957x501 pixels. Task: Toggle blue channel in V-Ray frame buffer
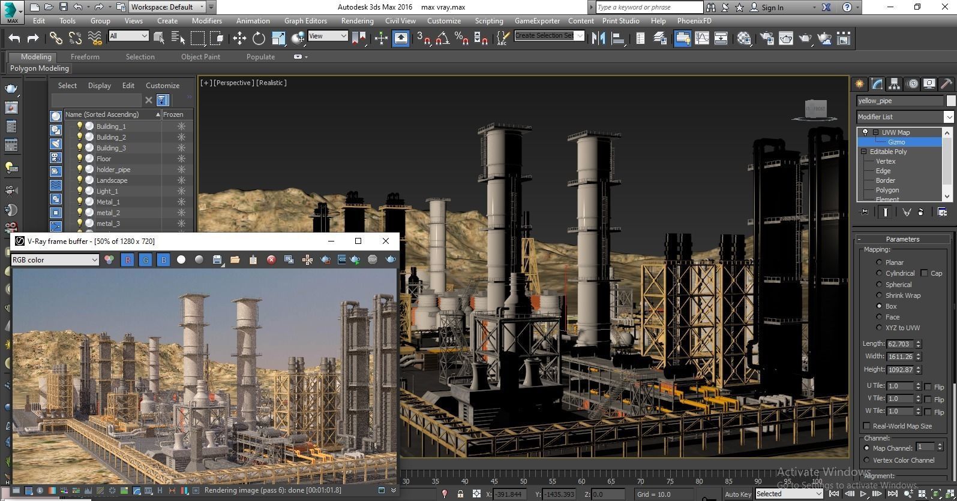(x=163, y=259)
